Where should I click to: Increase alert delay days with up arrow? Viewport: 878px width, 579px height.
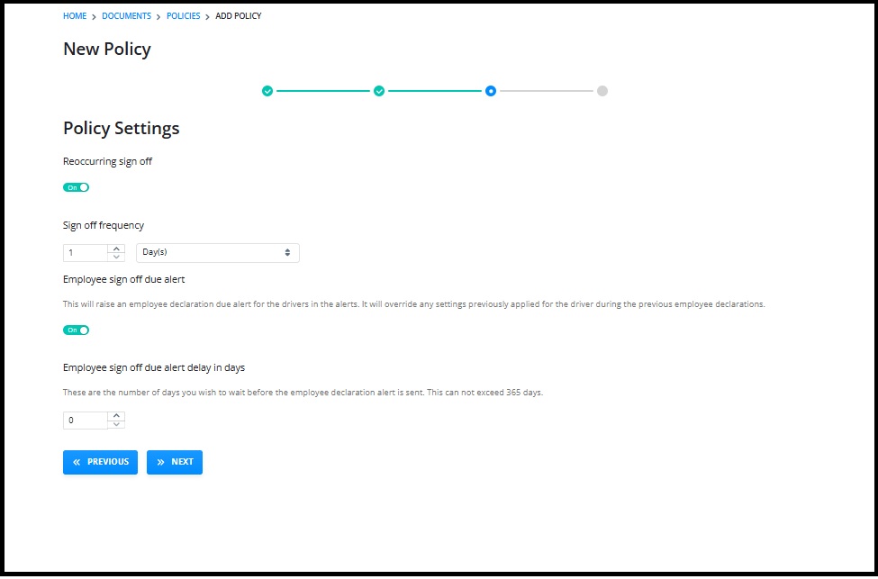pos(116,416)
